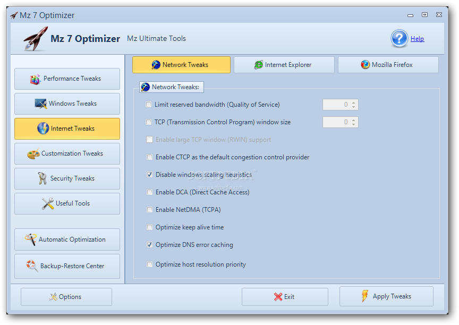Check TCP window size option

pos(149,122)
